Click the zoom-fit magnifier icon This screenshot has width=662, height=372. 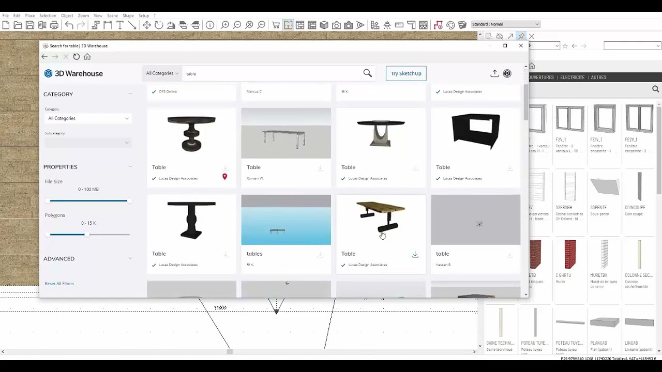[x=249, y=25]
